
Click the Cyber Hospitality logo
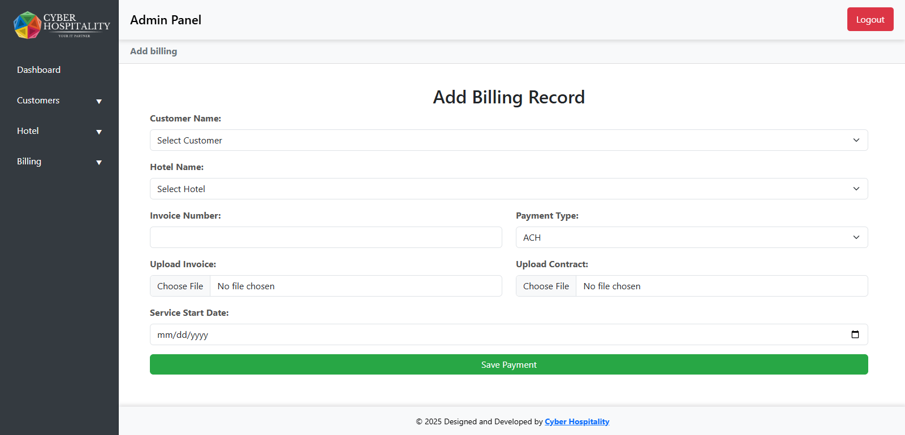point(61,25)
